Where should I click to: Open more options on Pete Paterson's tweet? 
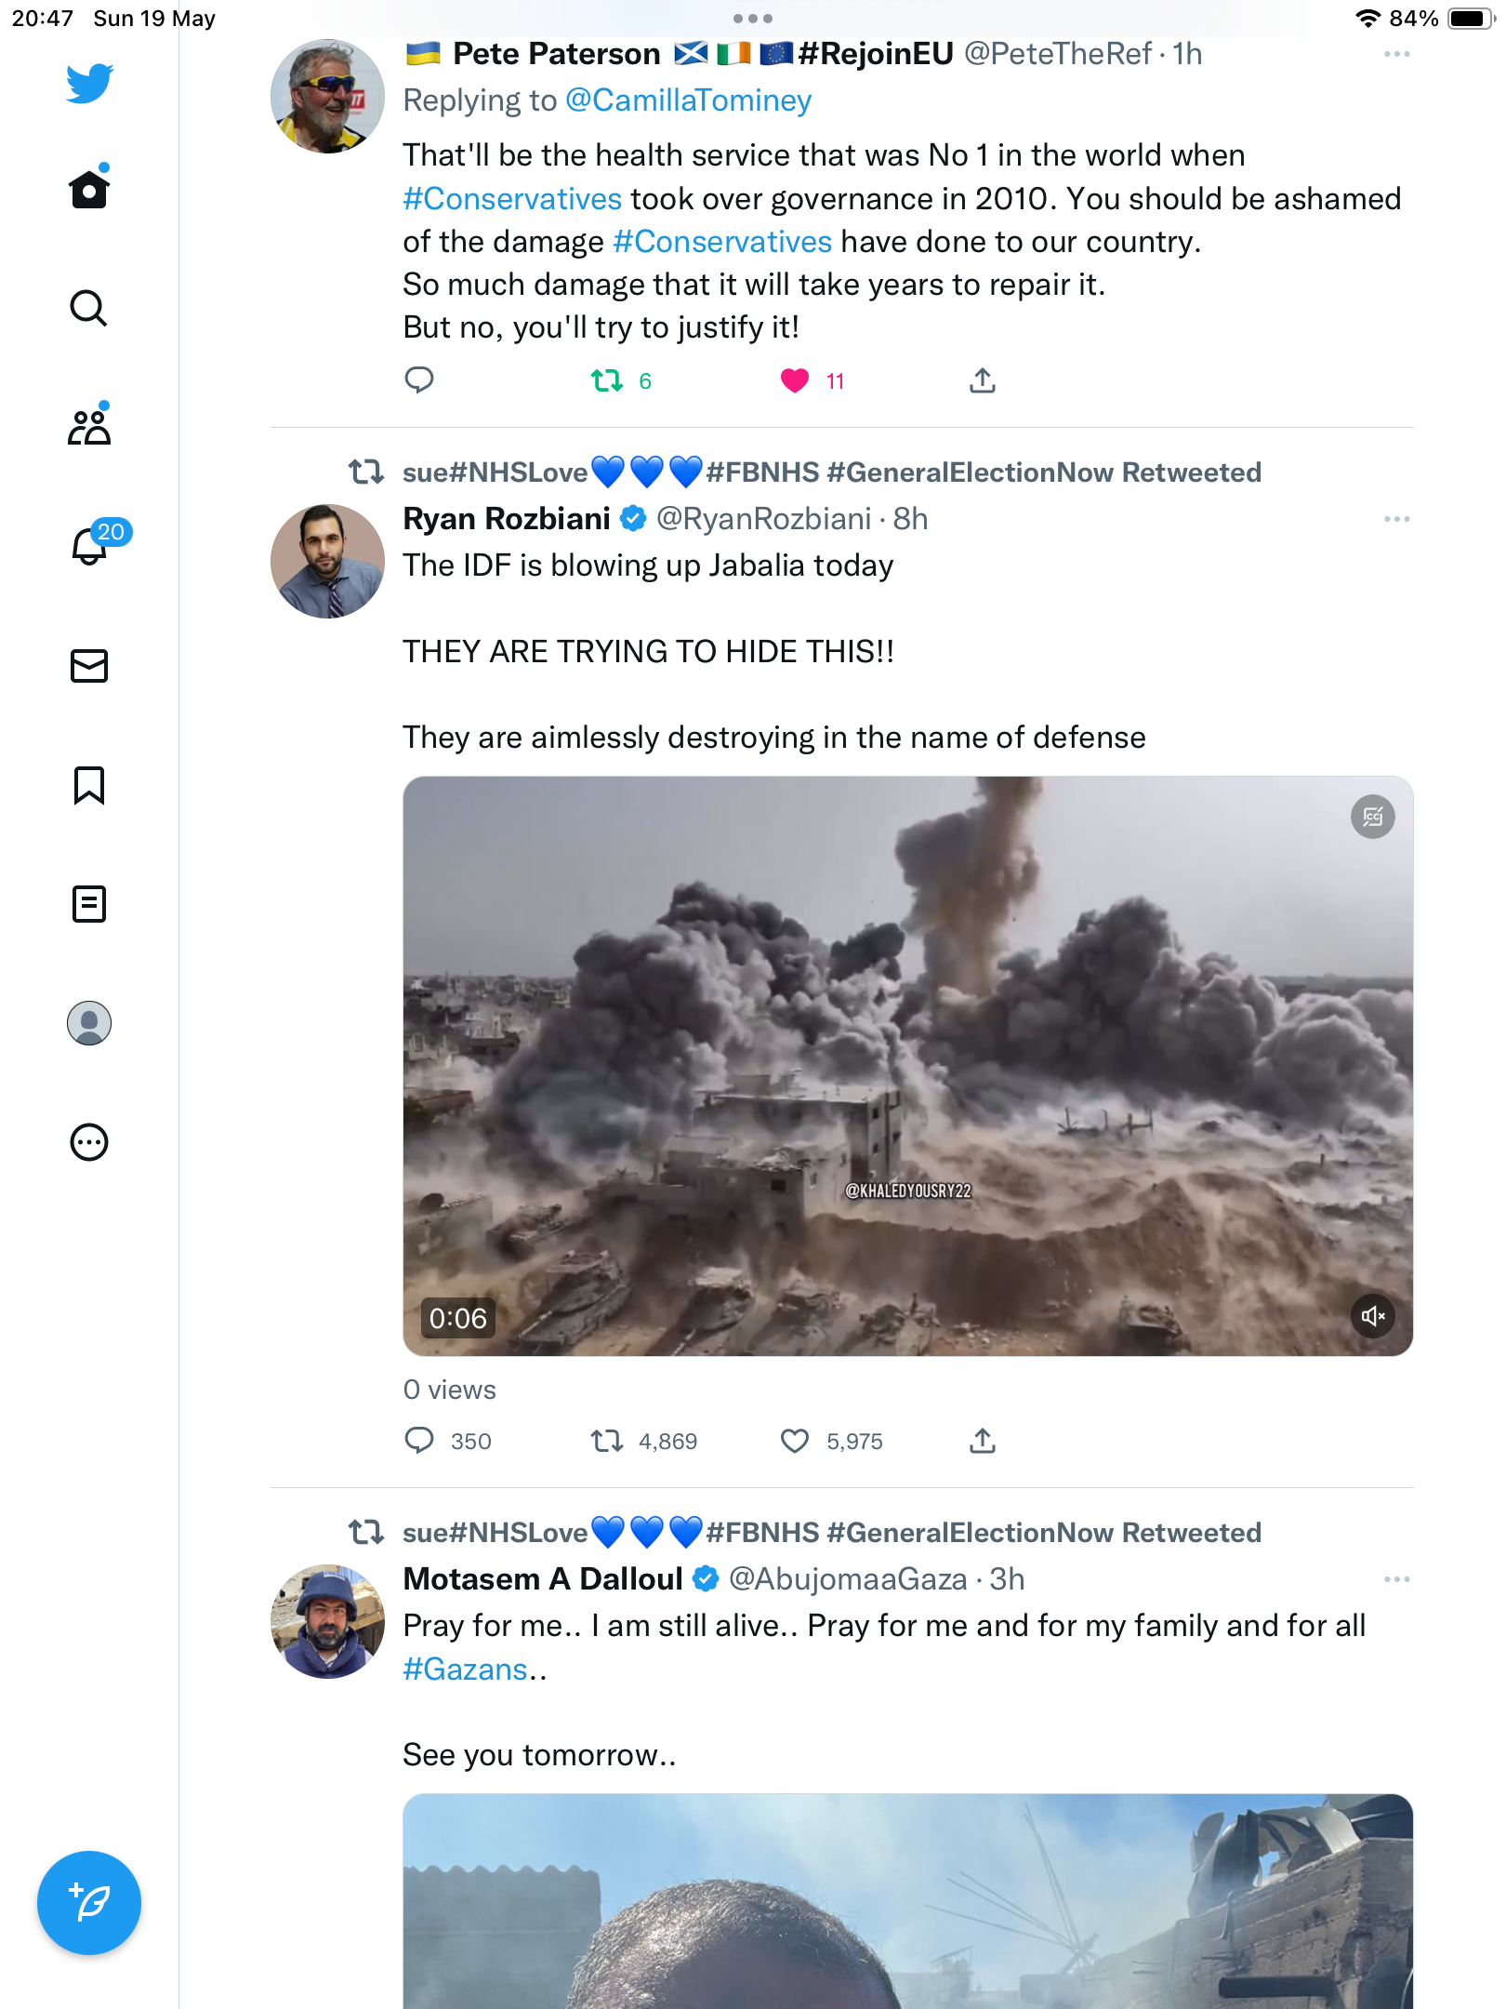[1396, 55]
